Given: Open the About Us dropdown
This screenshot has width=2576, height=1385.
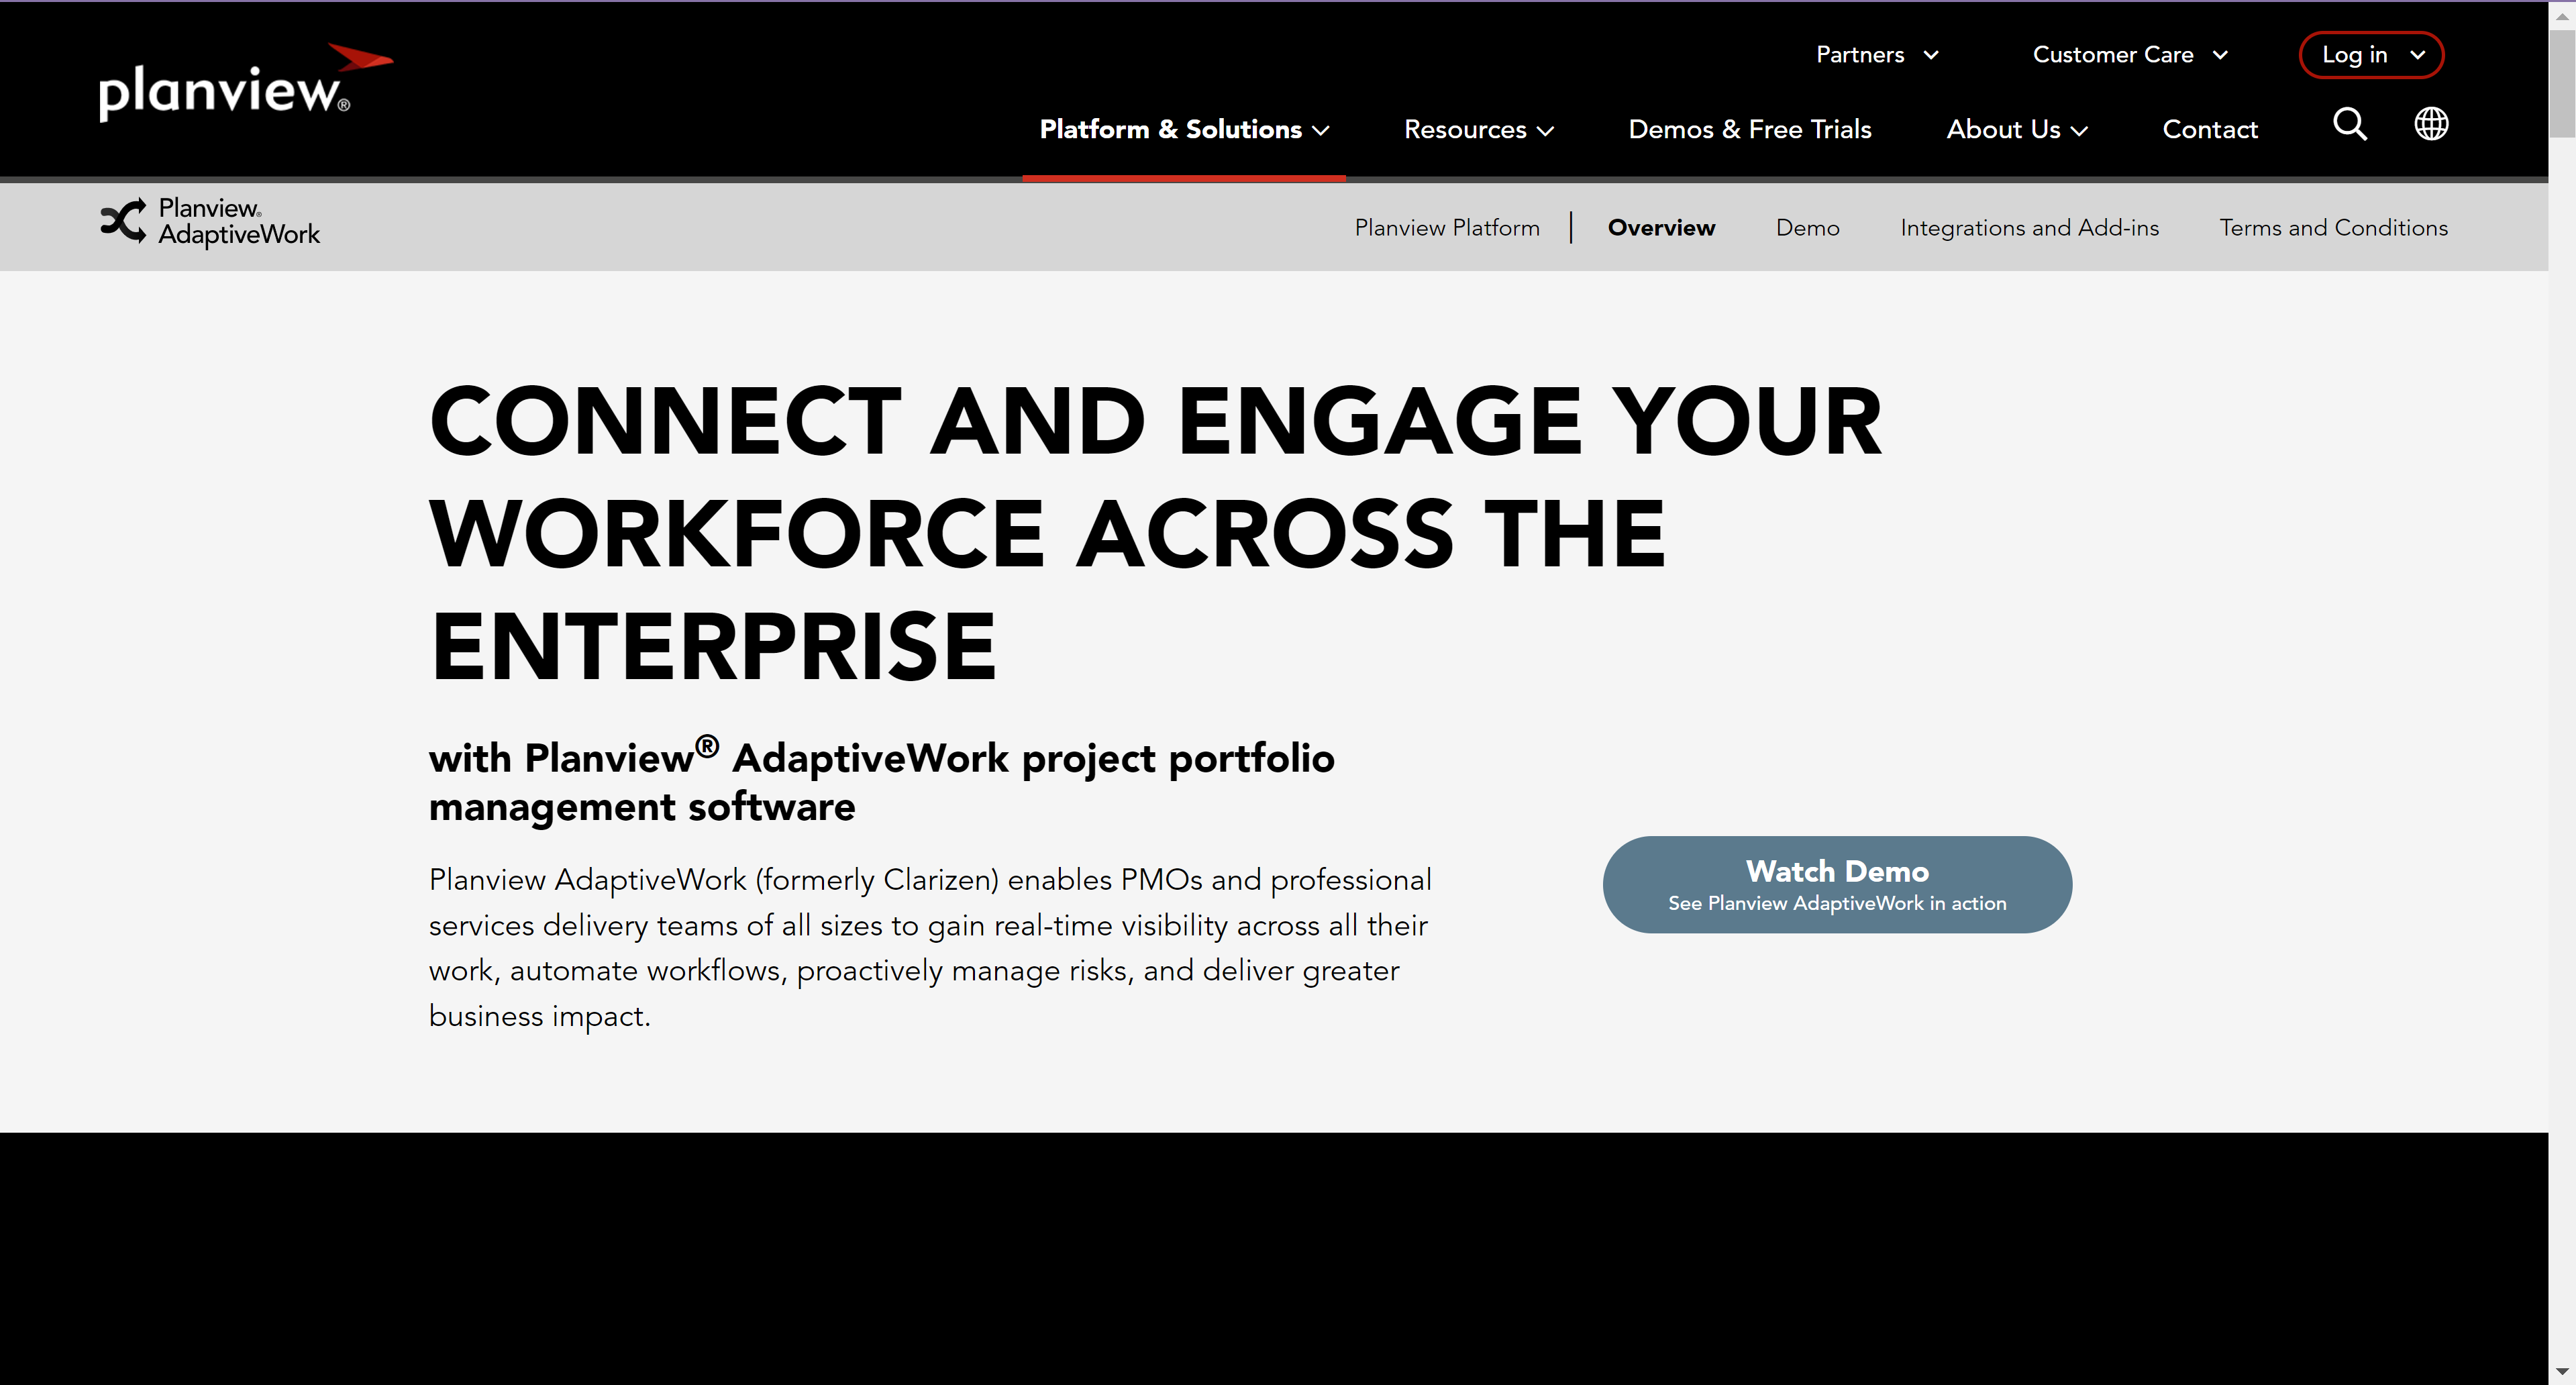Looking at the screenshot, I should (2016, 130).
